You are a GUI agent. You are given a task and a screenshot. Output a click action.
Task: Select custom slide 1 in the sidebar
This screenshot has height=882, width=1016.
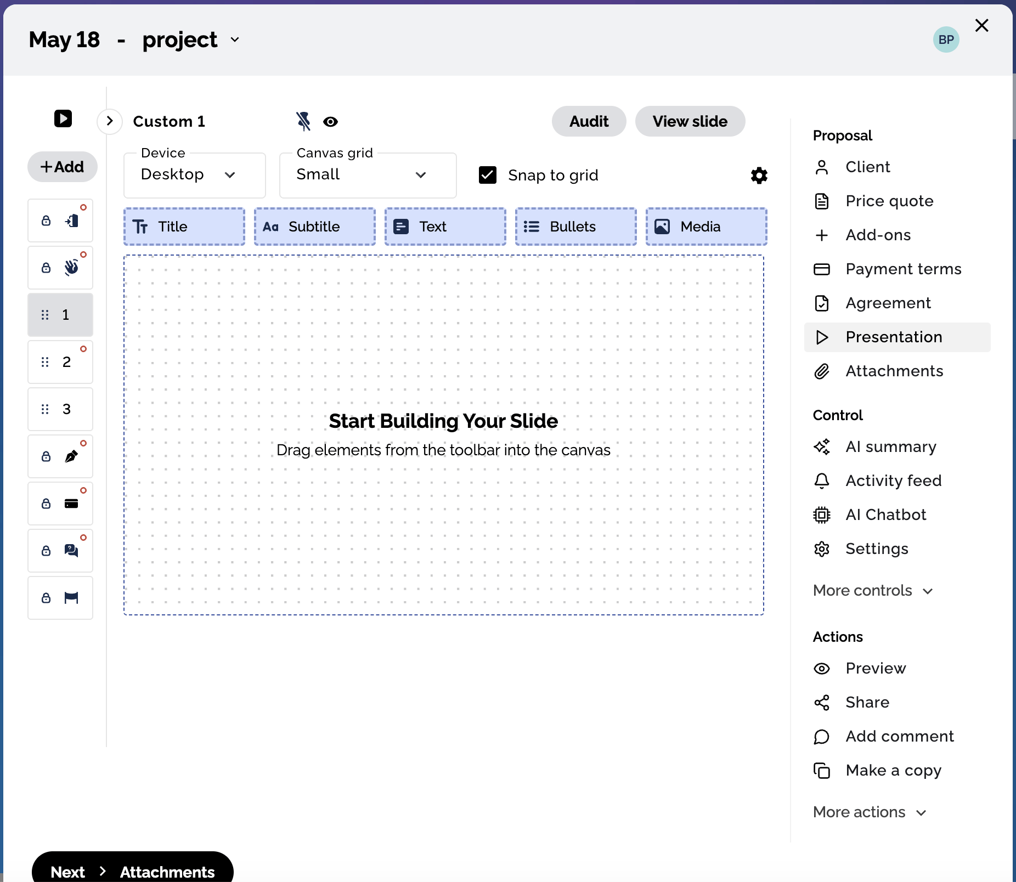60,315
